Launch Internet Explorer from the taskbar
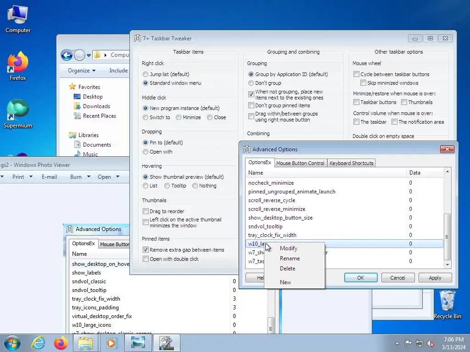This screenshot has width=470, height=352. tap(39, 343)
